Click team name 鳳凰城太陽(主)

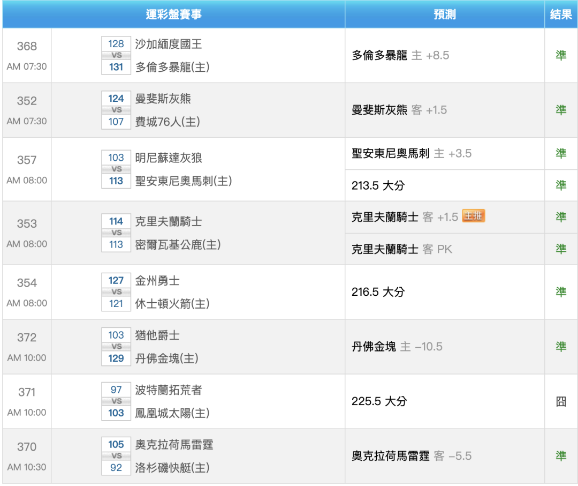click(172, 413)
